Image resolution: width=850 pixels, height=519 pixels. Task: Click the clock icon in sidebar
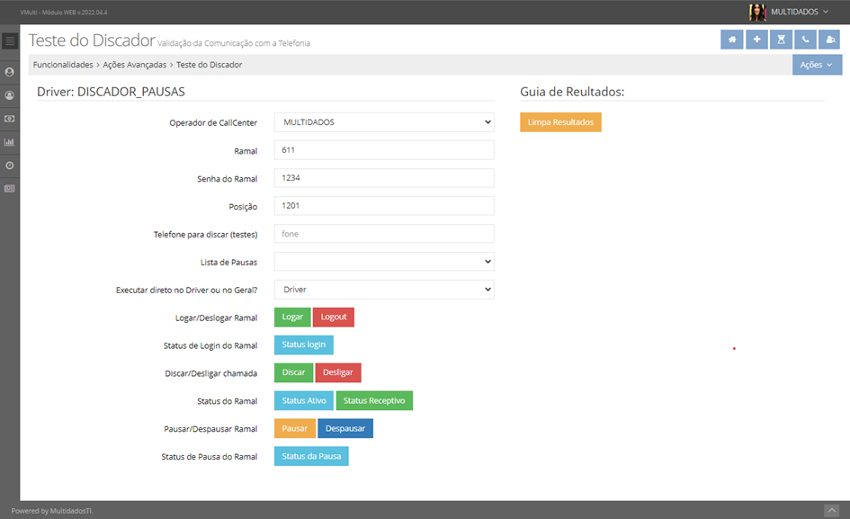(10, 166)
